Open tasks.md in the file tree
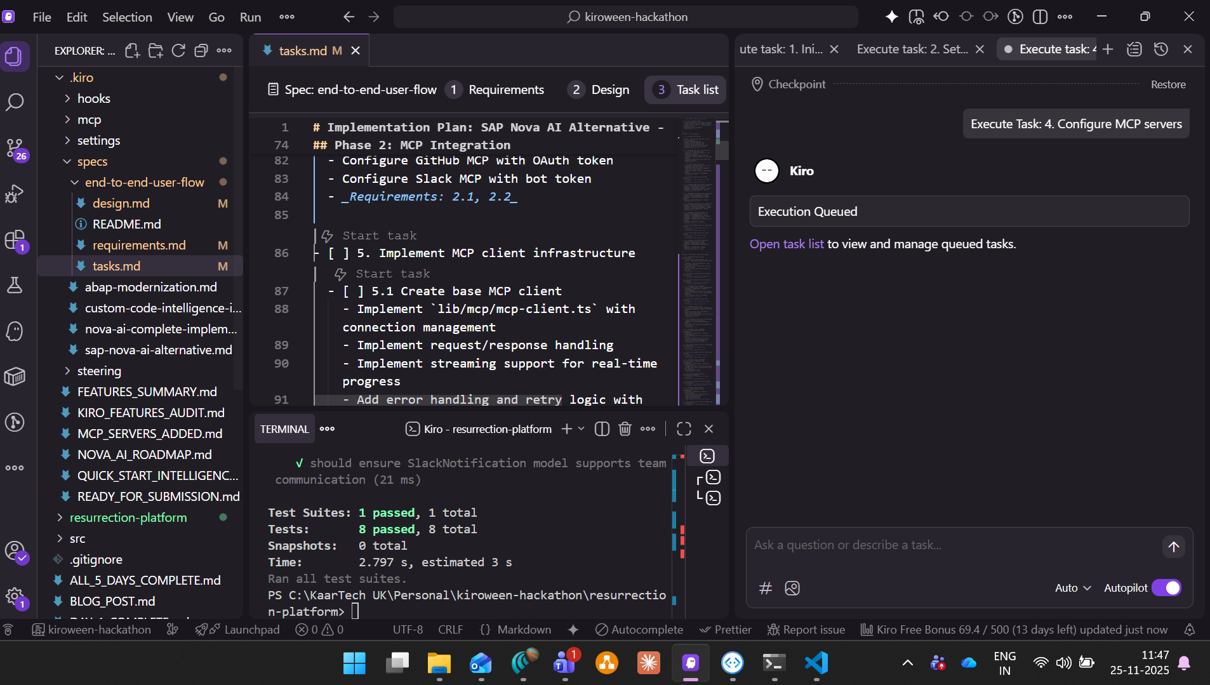1210x685 pixels. point(117,266)
